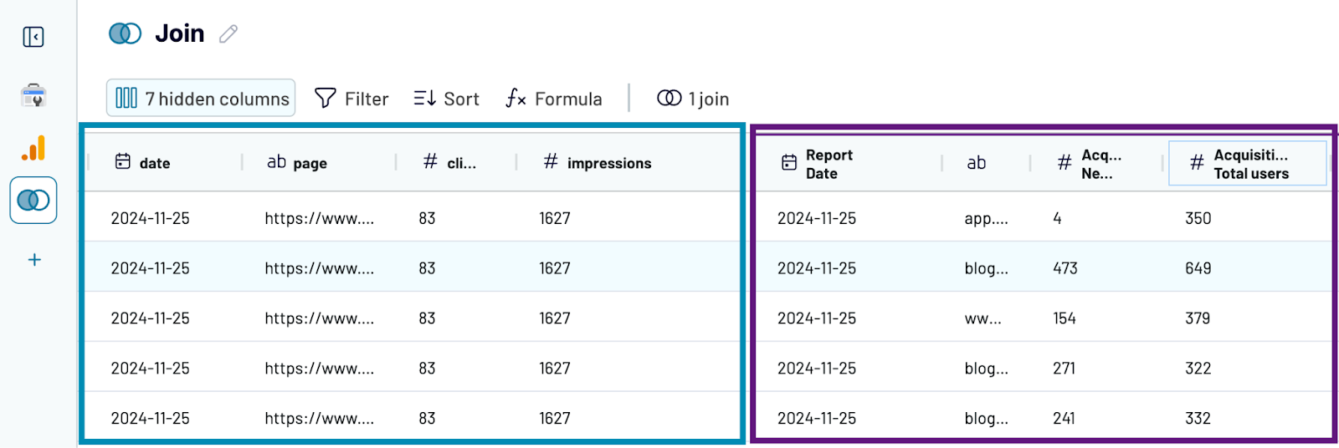Open the Formula editor
This screenshot has height=448, width=1339.
pos(554,99)
